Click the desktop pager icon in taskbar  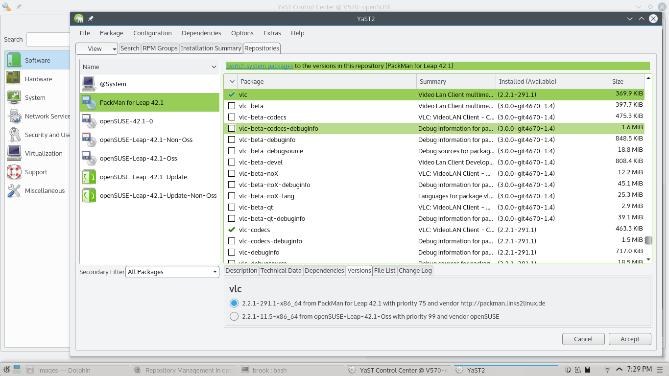pos(18,368)
